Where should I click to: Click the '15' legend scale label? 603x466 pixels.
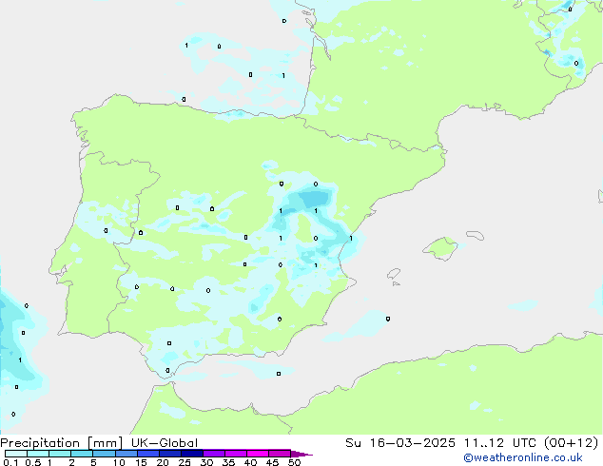click(x=141, y=462)
